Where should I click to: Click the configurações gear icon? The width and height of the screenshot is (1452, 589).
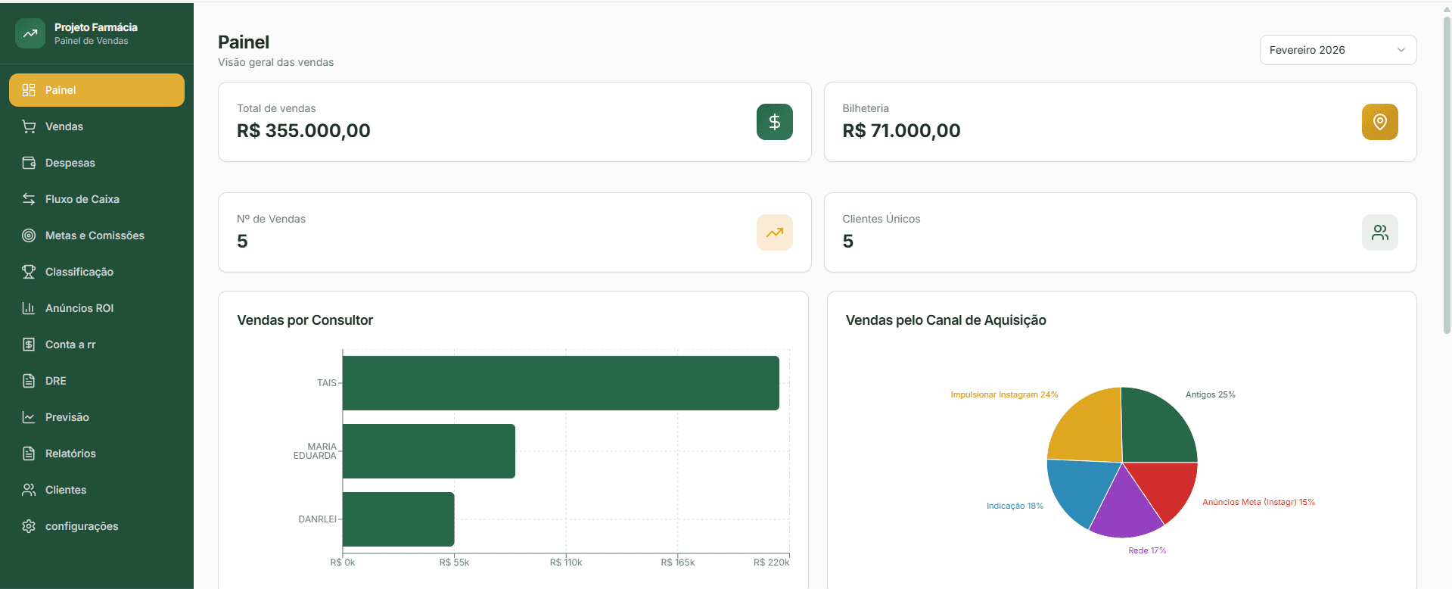click(29, 526)
